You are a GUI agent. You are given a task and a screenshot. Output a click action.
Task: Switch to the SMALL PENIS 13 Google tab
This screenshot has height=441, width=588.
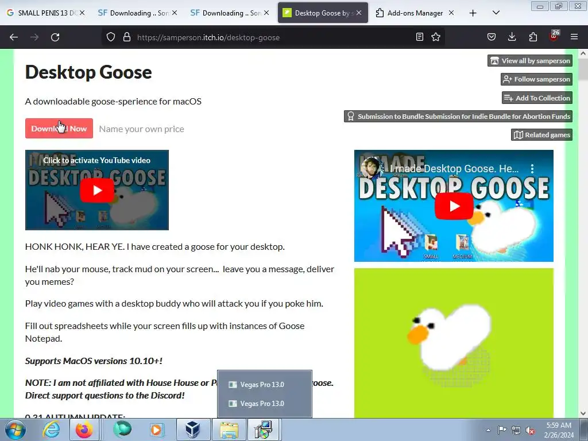(x=46, y=13)
